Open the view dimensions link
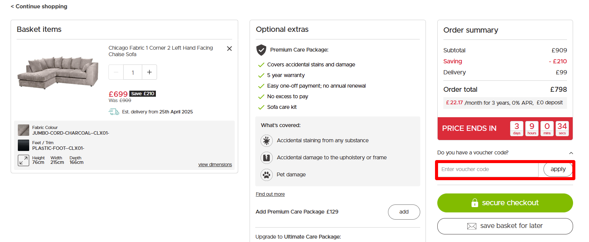Image resolution: width=589 pixels, height=242 pixels. pyautogui.click(x=215, y=165)
